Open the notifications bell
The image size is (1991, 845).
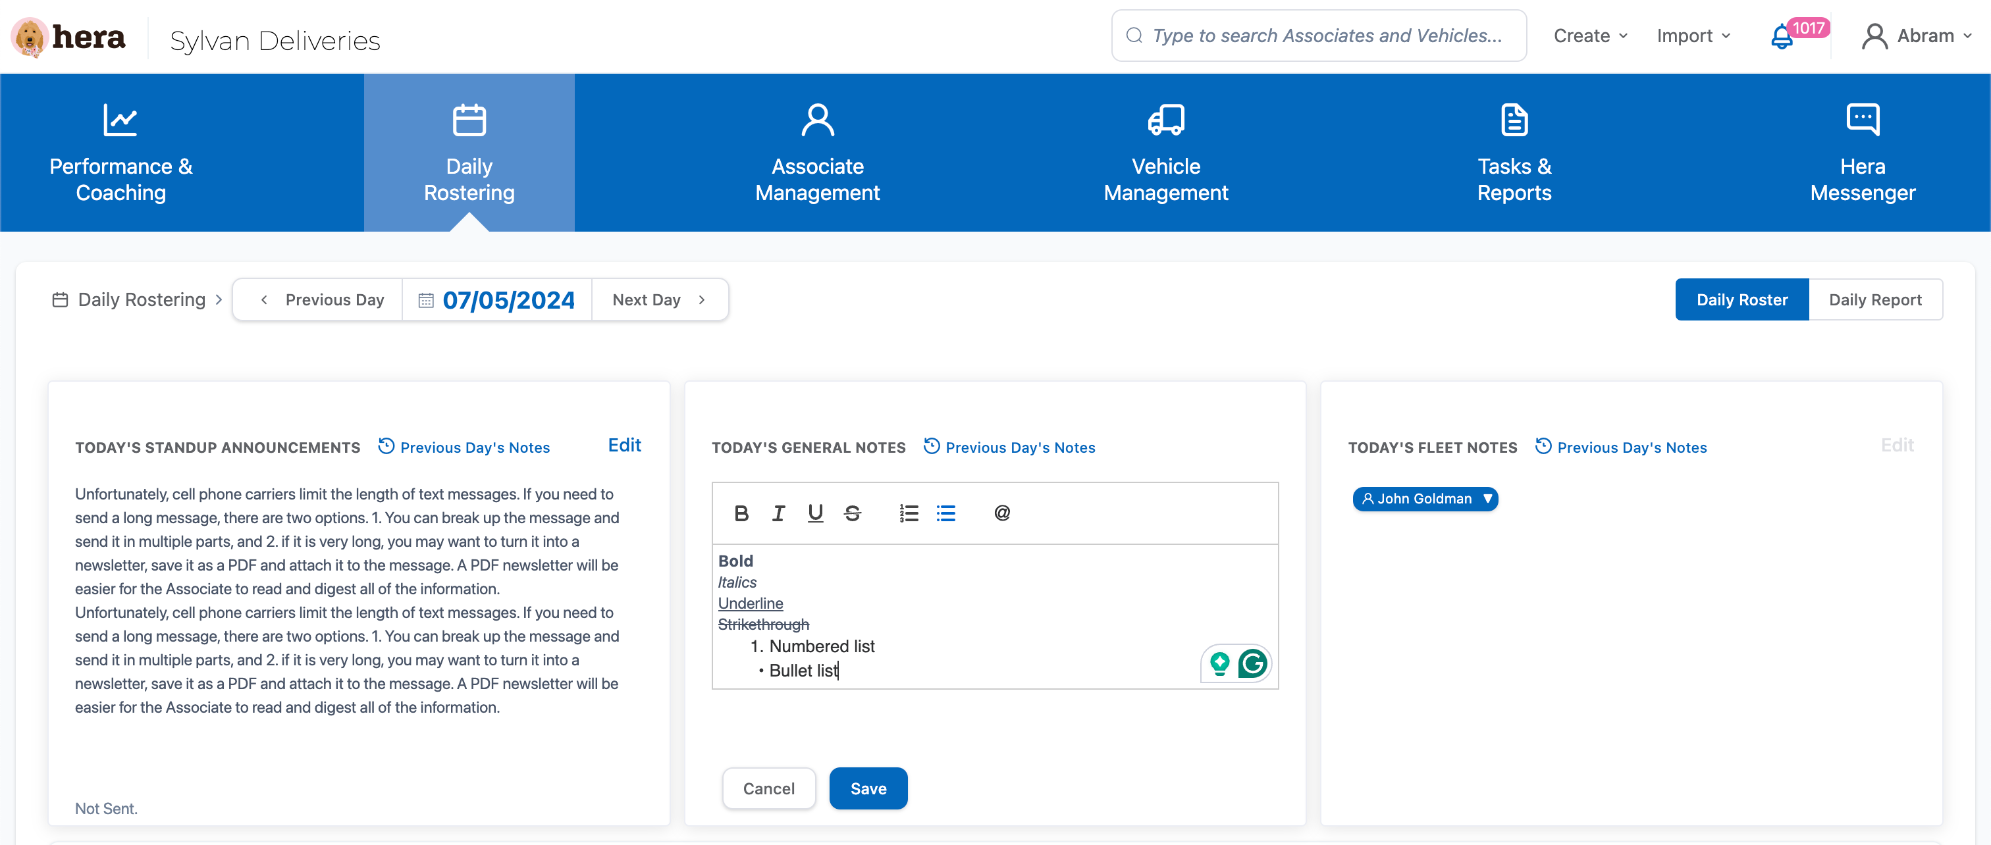point(1782,36)
